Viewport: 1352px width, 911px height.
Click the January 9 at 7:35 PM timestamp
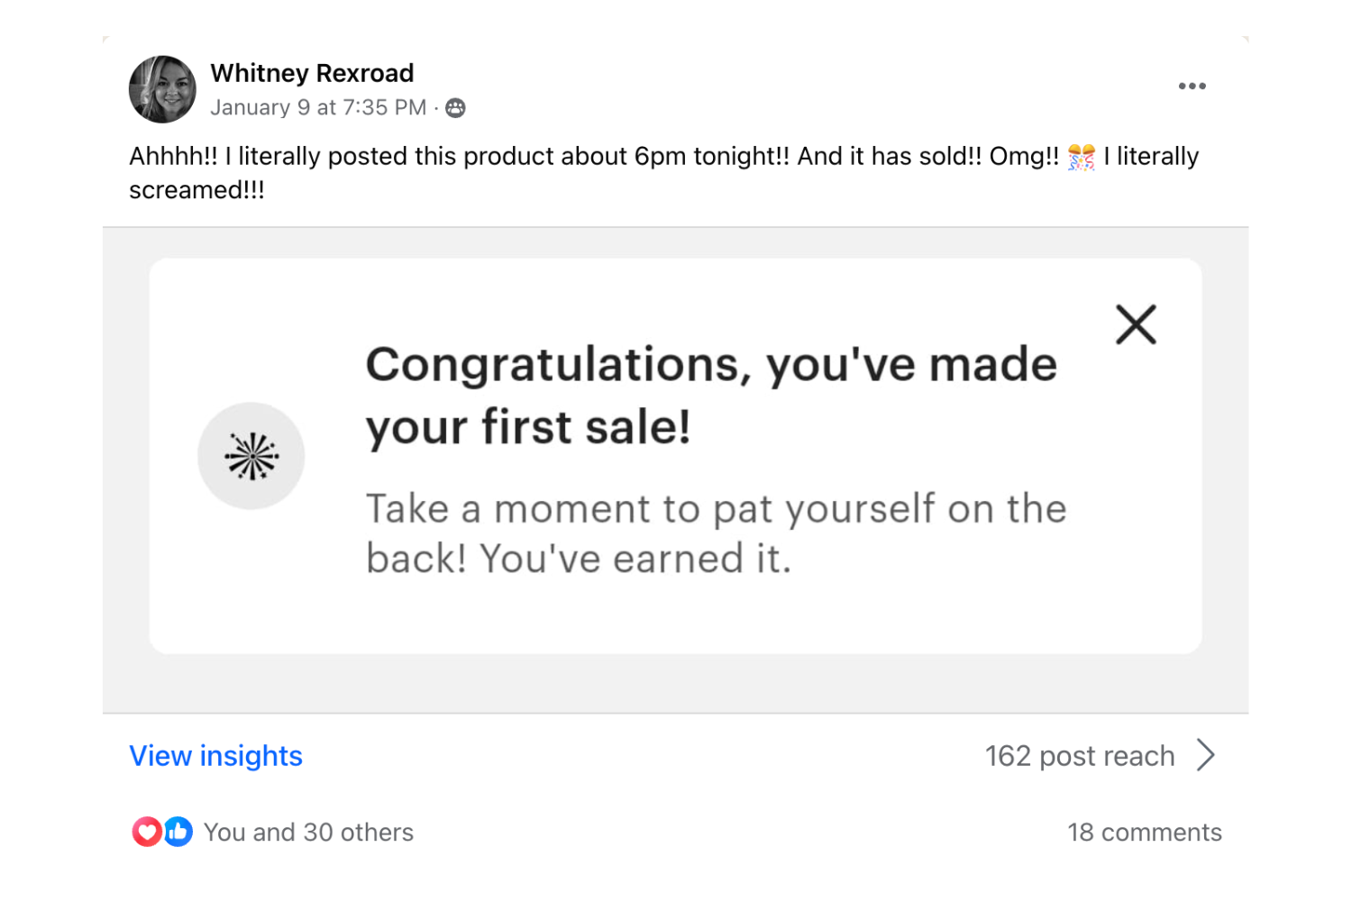318,108
